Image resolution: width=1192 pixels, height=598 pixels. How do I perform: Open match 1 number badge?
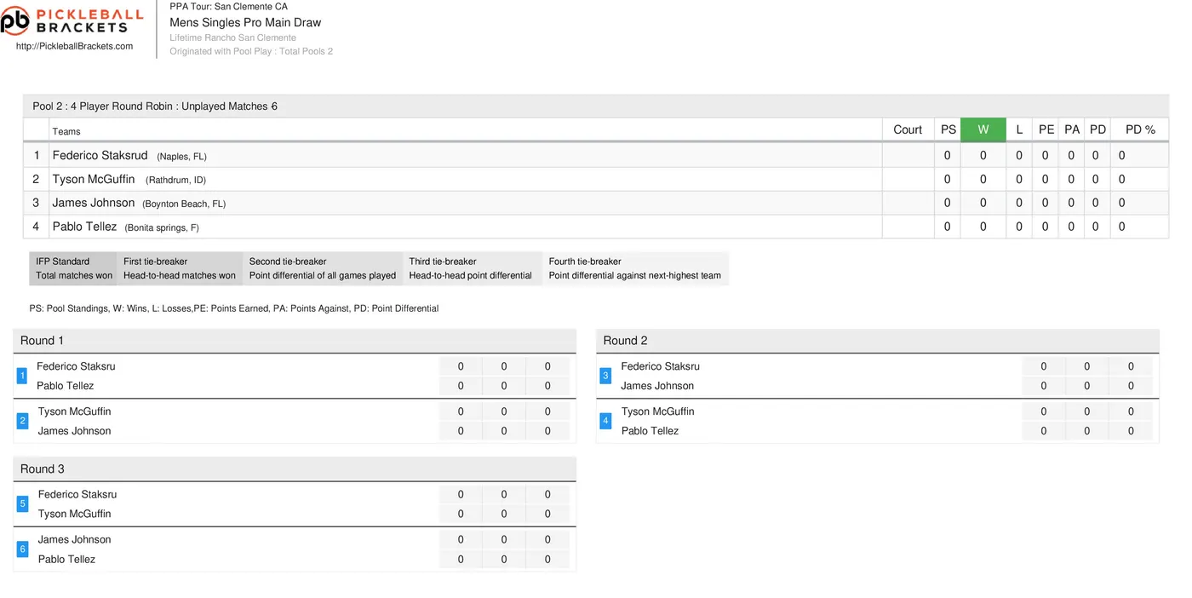click(22, 376)
